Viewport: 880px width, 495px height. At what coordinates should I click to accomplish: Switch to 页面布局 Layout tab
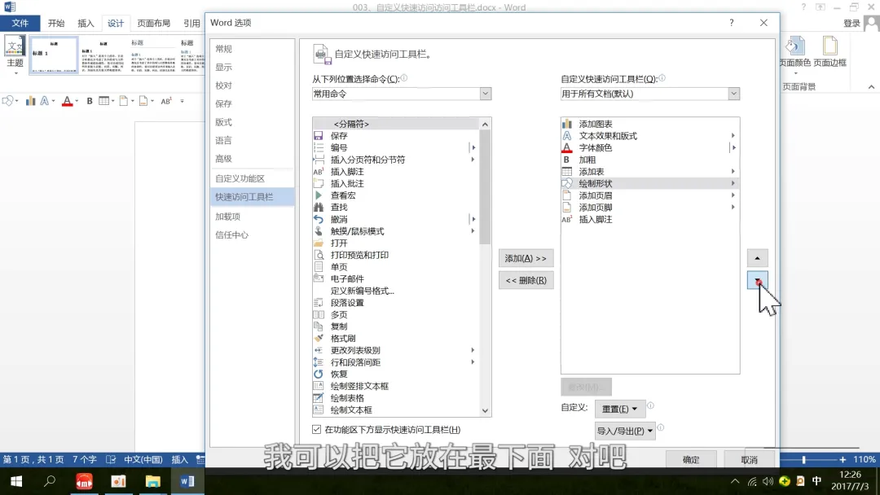coord(154,23)
